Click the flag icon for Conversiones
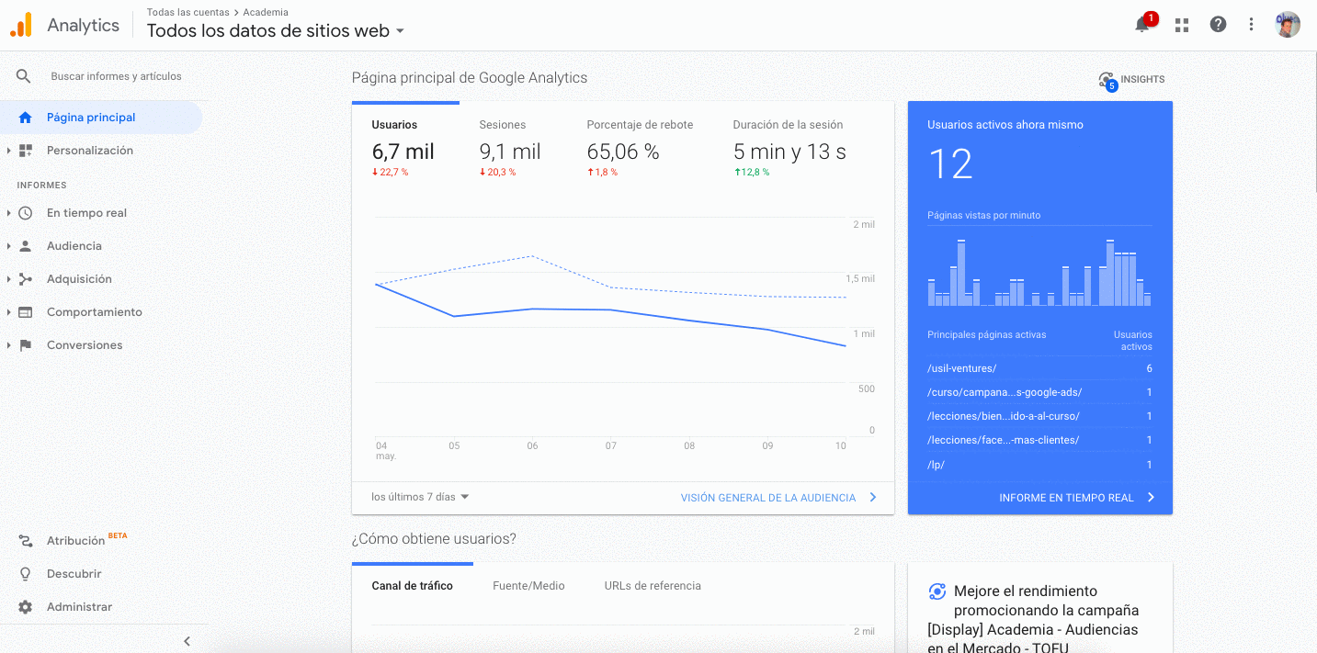This screenshot has width=1317, height=653. (25, 345)
